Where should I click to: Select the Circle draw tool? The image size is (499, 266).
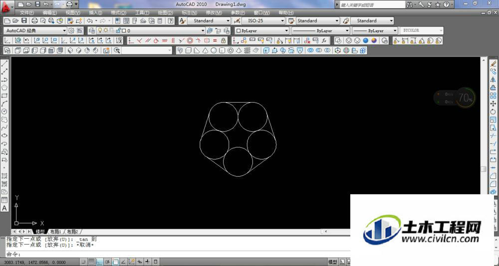pos(4,112)
